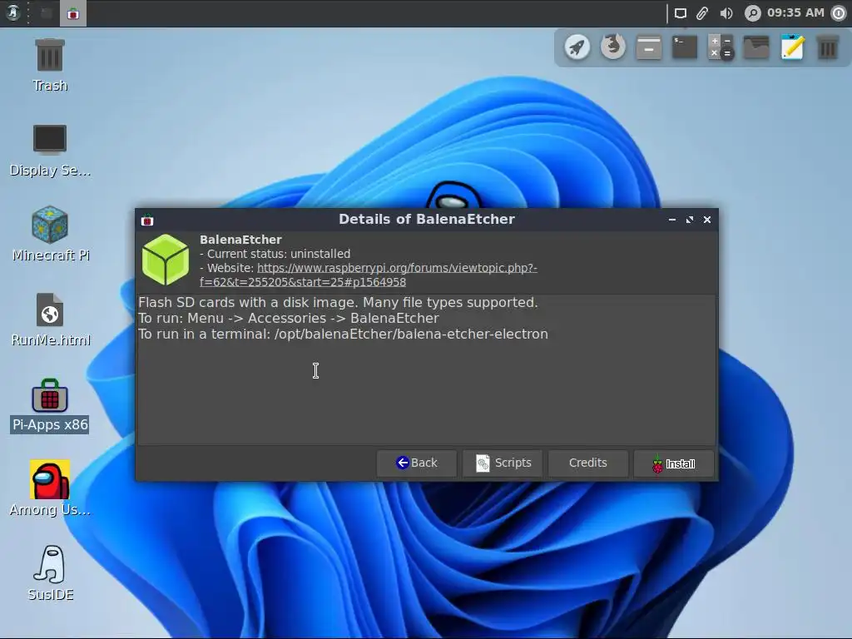The image size is (852, 639).
Task: Close the Details of BalenaEtcher window
Action: pyautogui.click(x=707, y=220)
